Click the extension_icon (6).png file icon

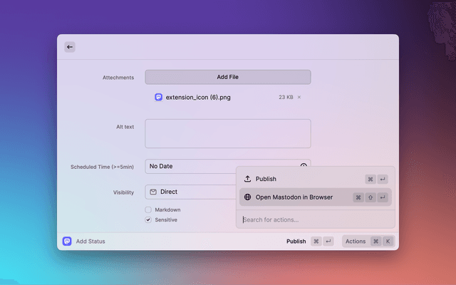(158, 97)
